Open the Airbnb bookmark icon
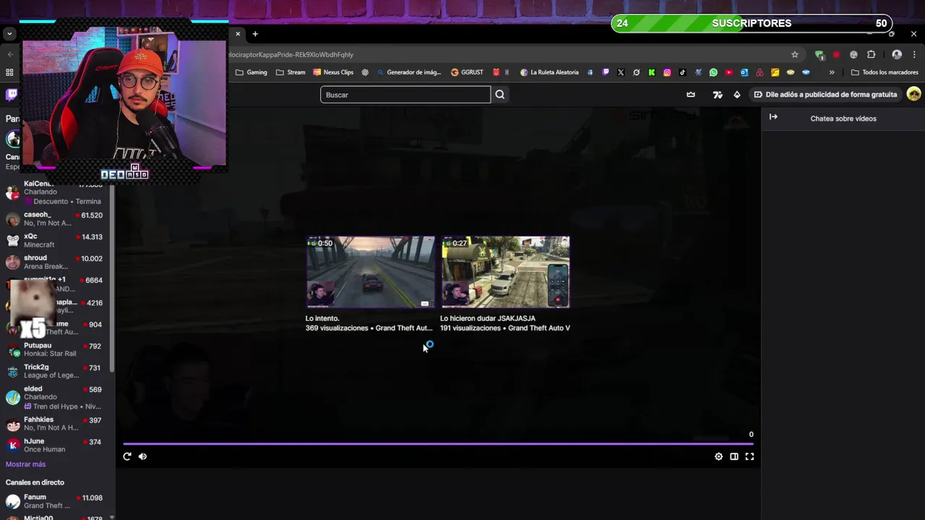This screenshot has height=520, width=925. pos(760,72)
